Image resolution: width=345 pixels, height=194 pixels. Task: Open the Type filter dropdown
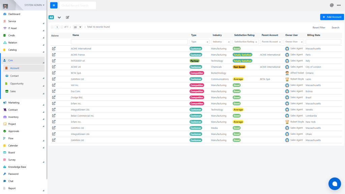(199, 42)
